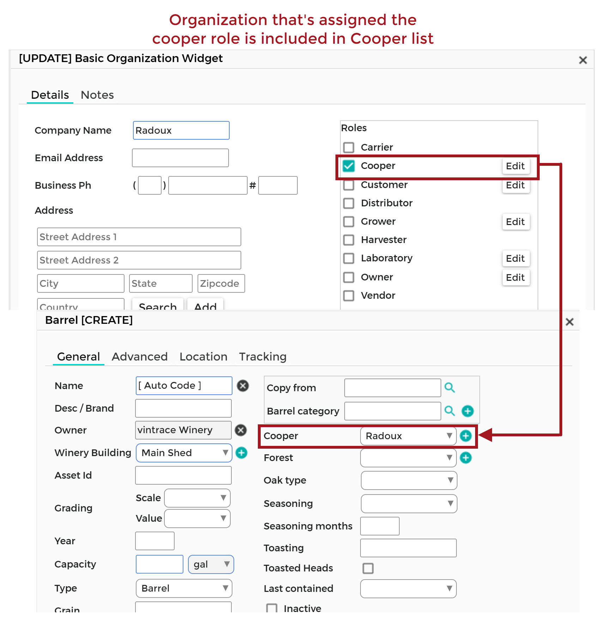Click the Company Name input field
This screenshot has height=618, width=600.
coord(181,131)
